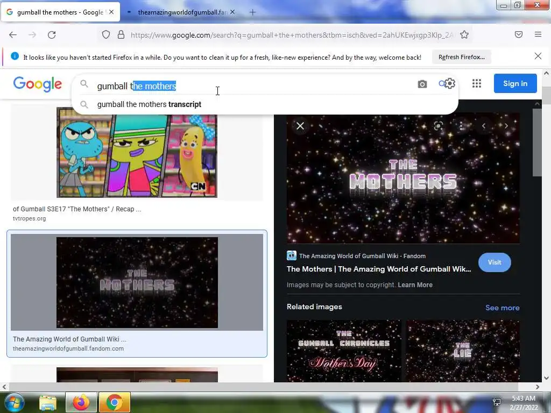
Task: Select The Mothers title card result thumbnail
Action: tap(137, 283)
